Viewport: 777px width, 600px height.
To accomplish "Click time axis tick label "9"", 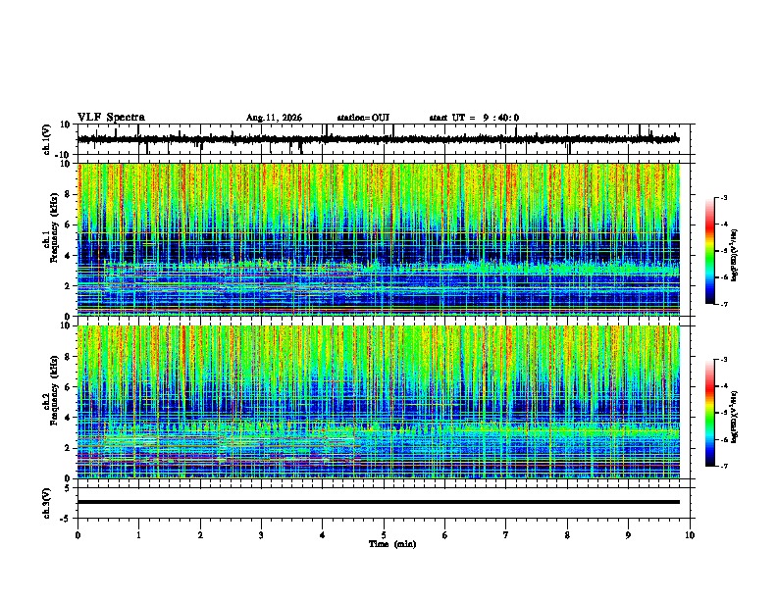I will [628, 535].
